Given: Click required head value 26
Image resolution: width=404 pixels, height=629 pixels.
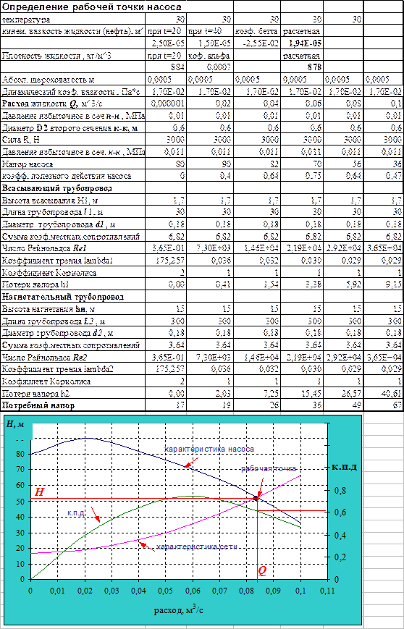Looking at the screenshot, I should (x=274, y=405).
